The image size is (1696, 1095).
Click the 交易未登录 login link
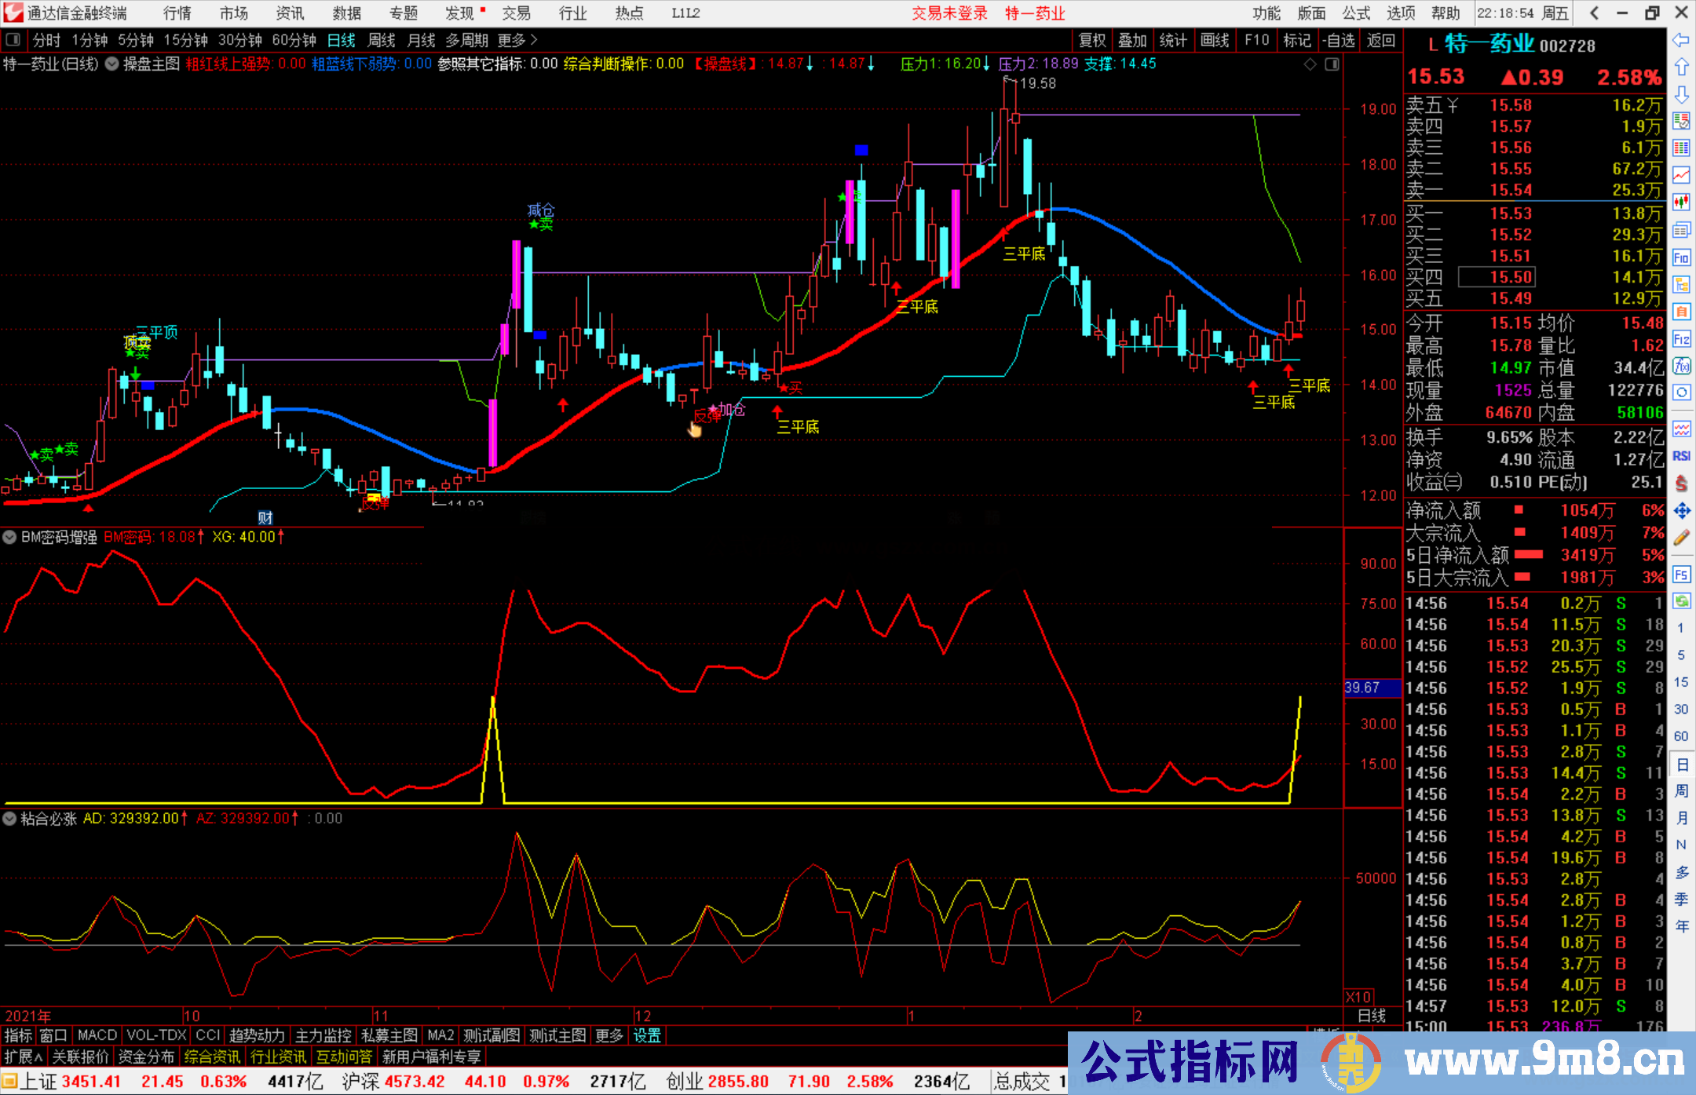point(949,13)
